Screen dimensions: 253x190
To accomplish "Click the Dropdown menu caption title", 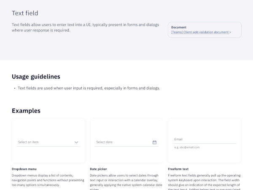I will click(24, 169).
